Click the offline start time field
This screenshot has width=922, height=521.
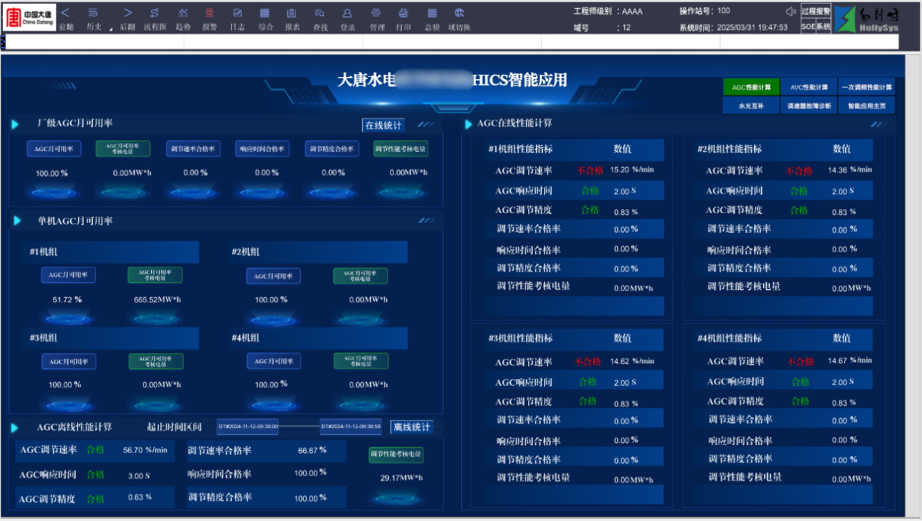click(x=248, y=427)
